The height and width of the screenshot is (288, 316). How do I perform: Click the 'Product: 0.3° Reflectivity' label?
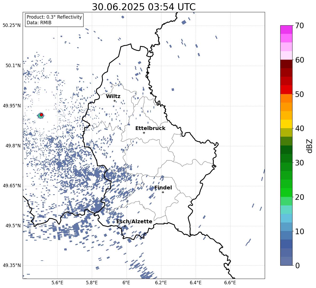pos(54,17)
